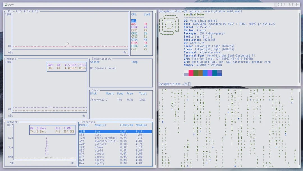Select the AVG entry in the CPU list

pyautogui.click(x=134, y=24)
